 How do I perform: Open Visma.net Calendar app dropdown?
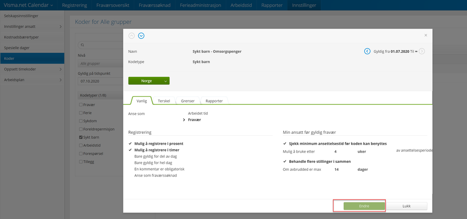point(29,5)
